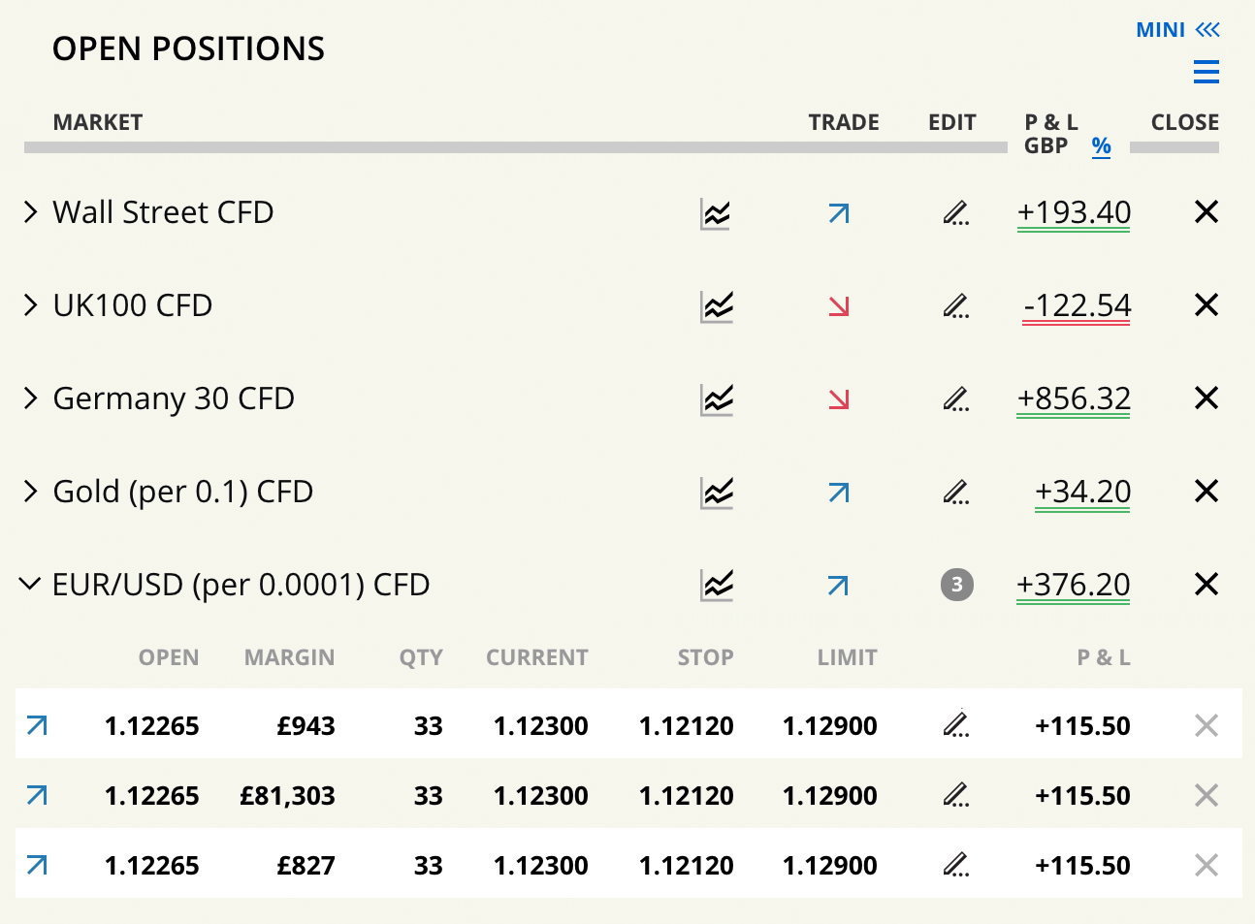Toggle P&L display to percentage
The width and height of the screenshot is (1255, 924).
[1101, 146]
